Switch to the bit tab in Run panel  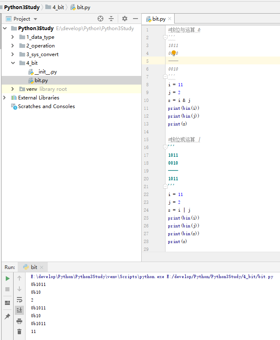click(34, 267)
